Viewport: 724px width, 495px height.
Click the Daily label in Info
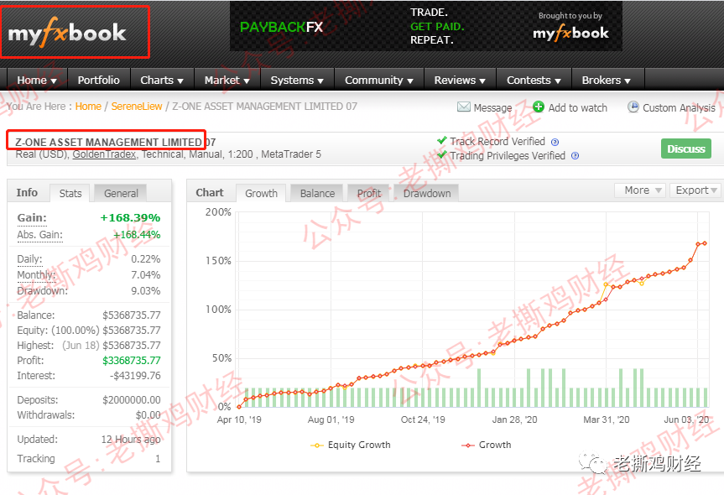tap(29, 259)
